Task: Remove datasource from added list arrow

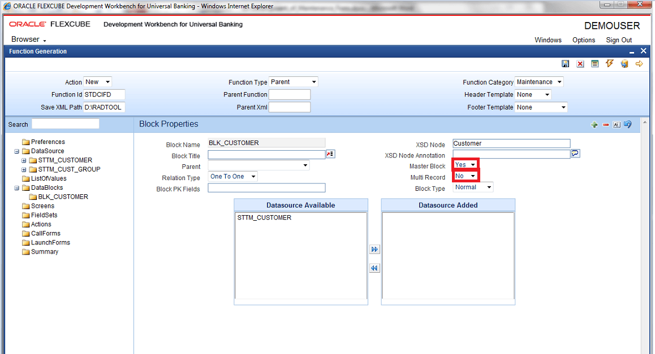Action: click(x=374, y=268)
